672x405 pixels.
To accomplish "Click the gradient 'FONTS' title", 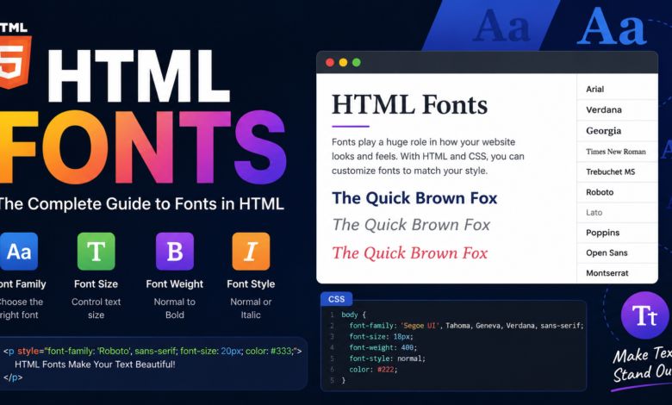I will [143, 147].
